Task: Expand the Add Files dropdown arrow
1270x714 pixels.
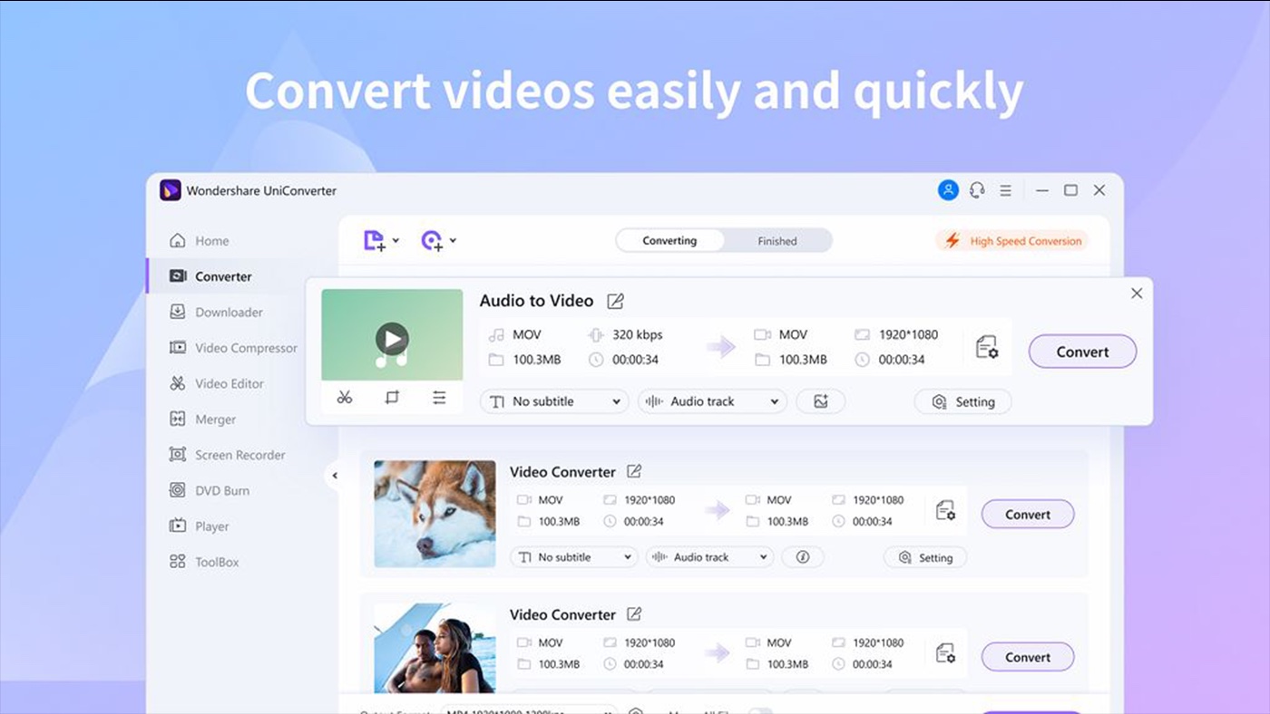Action: [x=396, y=241]
